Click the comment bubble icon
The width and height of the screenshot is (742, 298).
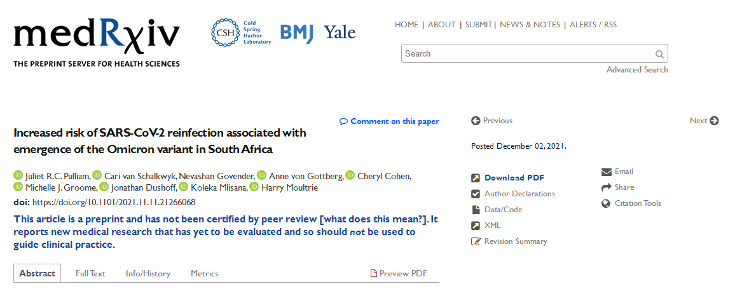pyautogui.click(x=343, y=121)
